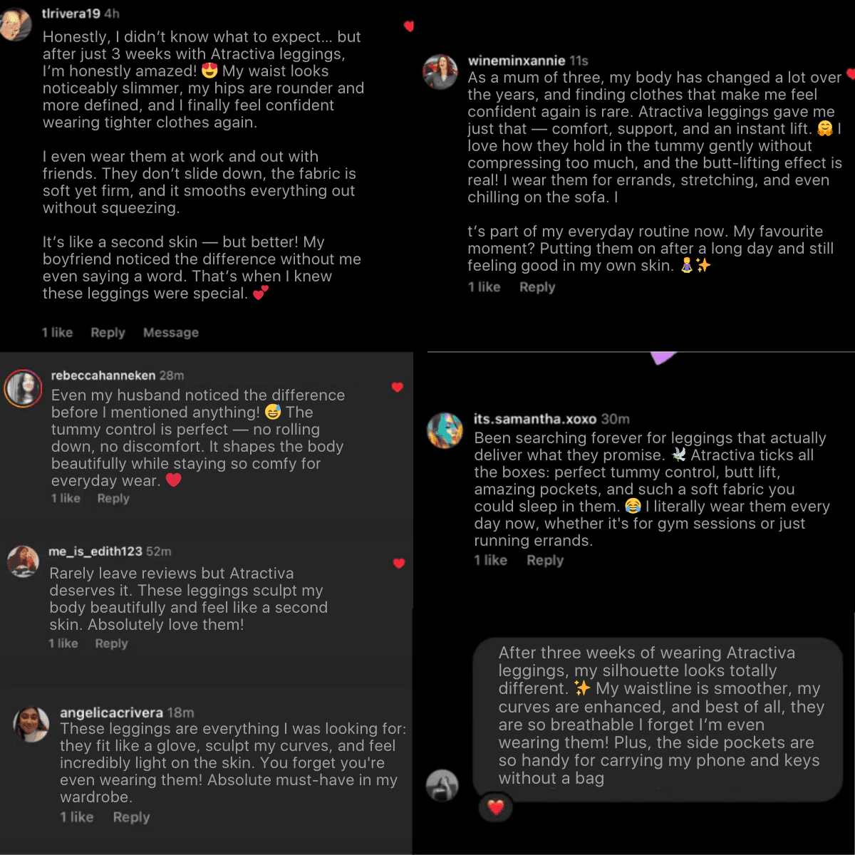Image resolution: width=855 pixels, height=855 pixels.
Task: Open wineminxannie's profile picture
Action: (x=440, y=71)
